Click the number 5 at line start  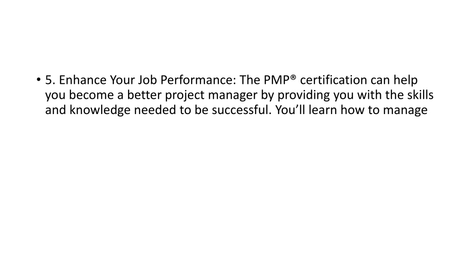point(48,80)
